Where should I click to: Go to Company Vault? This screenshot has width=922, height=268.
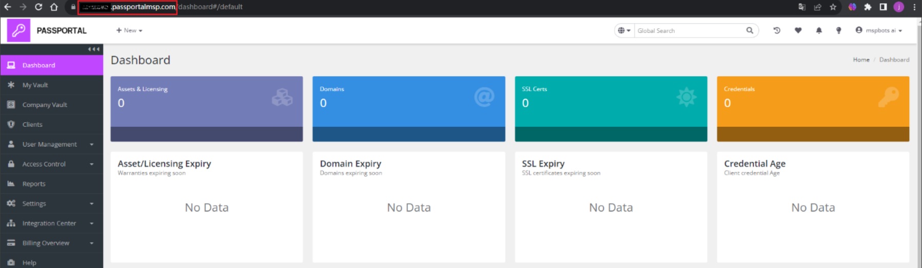click(51, 105)
